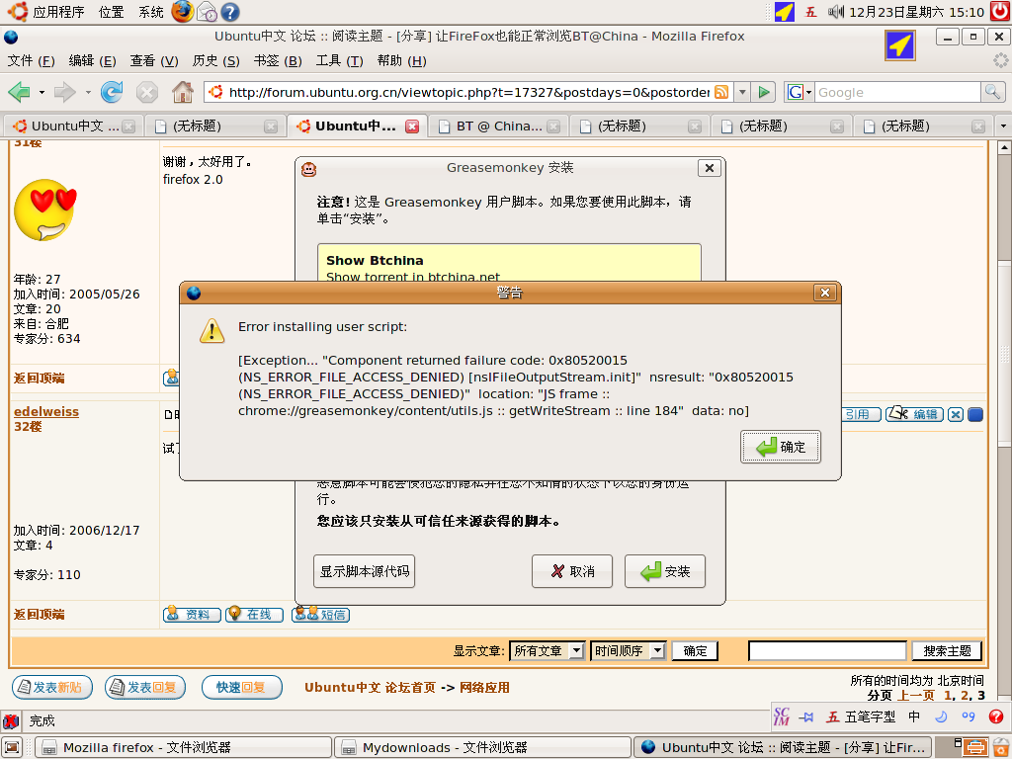Viewport: 1012px width, 759px height.
Task: Click the red power button icon
Action: tap(1000, 12)
